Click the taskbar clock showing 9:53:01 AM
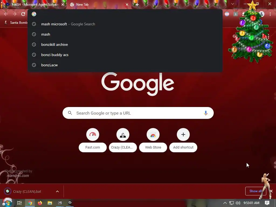 tap(251, 203)
